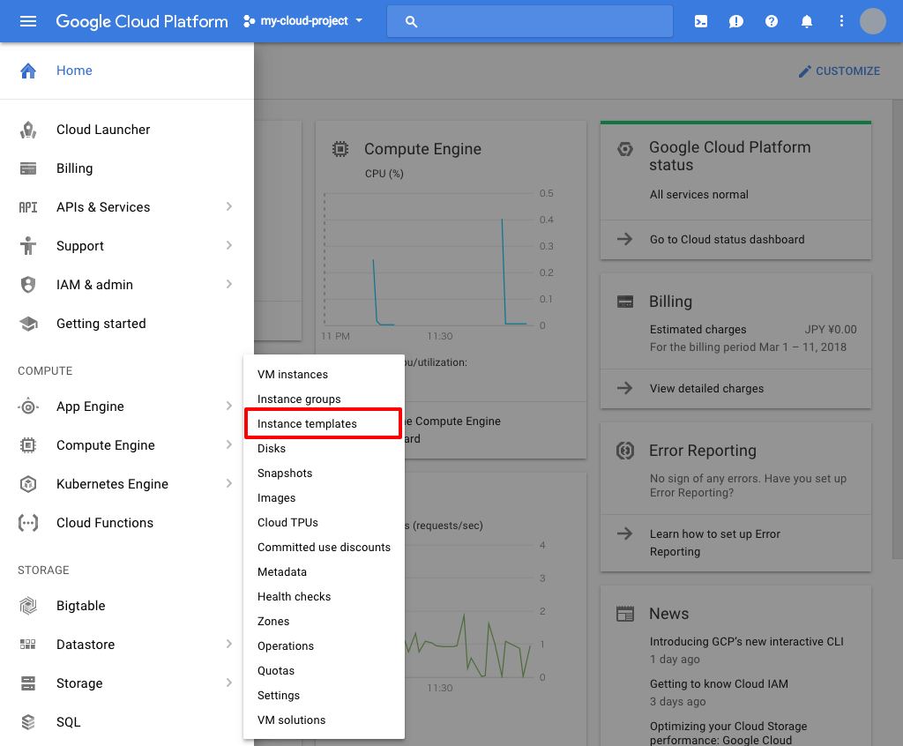Open the three-dot more options menu
903x746 pixels.
click(x=841, y=21)
